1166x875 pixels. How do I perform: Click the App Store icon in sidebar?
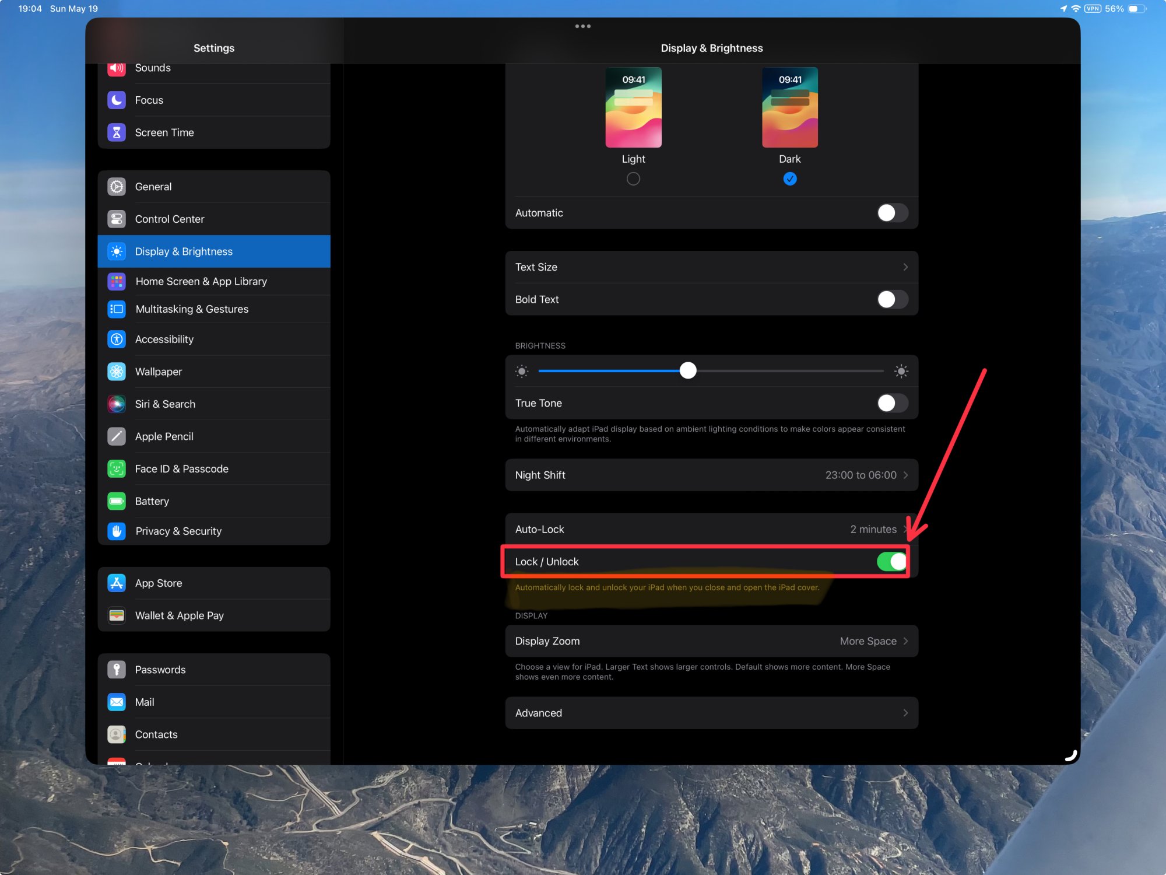point(117,583)
